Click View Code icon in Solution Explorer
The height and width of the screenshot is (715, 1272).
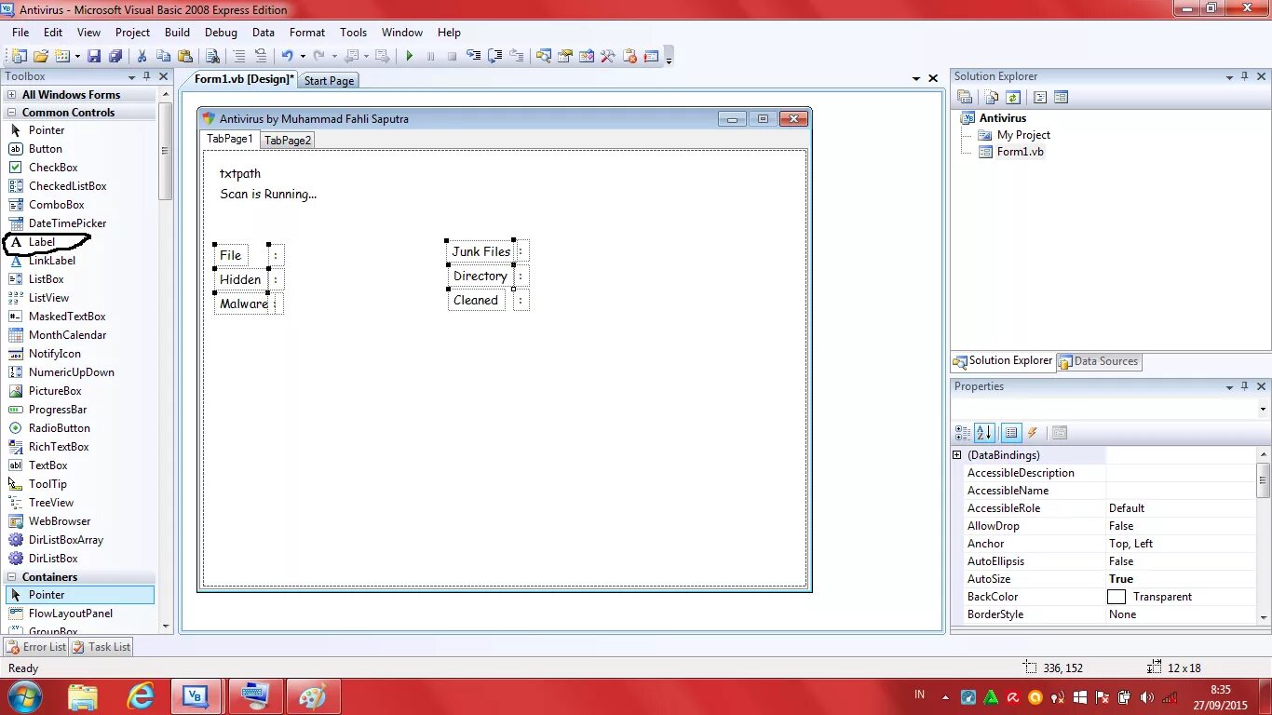[x=1040, y=97]
